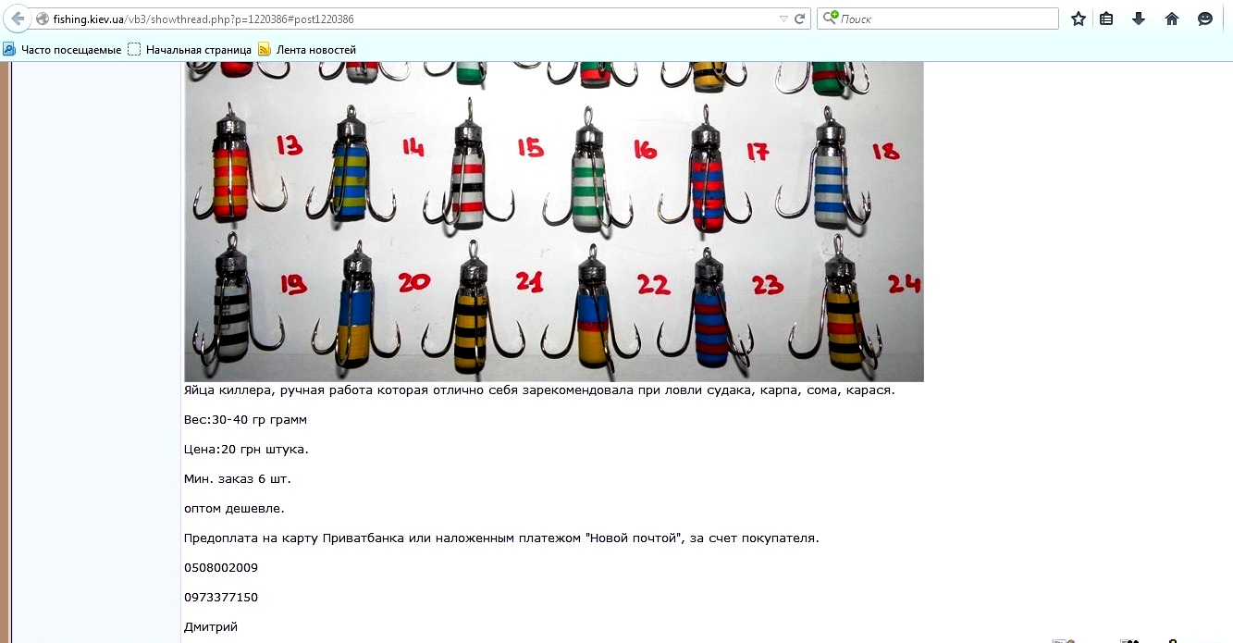Viewport: 1233px width, 643px height.
Task: Open the 'Часто посещаемые' bookmarks folder
Action: click(63, 49)
